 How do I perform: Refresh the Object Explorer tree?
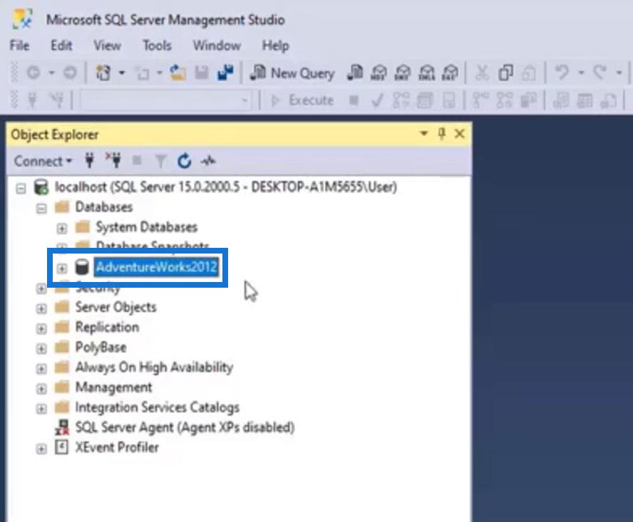pyautogui.click(x=184, y=161)
